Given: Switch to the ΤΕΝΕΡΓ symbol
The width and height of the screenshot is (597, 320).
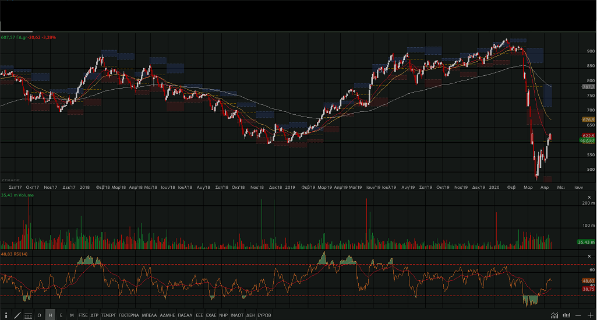Looking at the screenshot, I should point(108,315).
